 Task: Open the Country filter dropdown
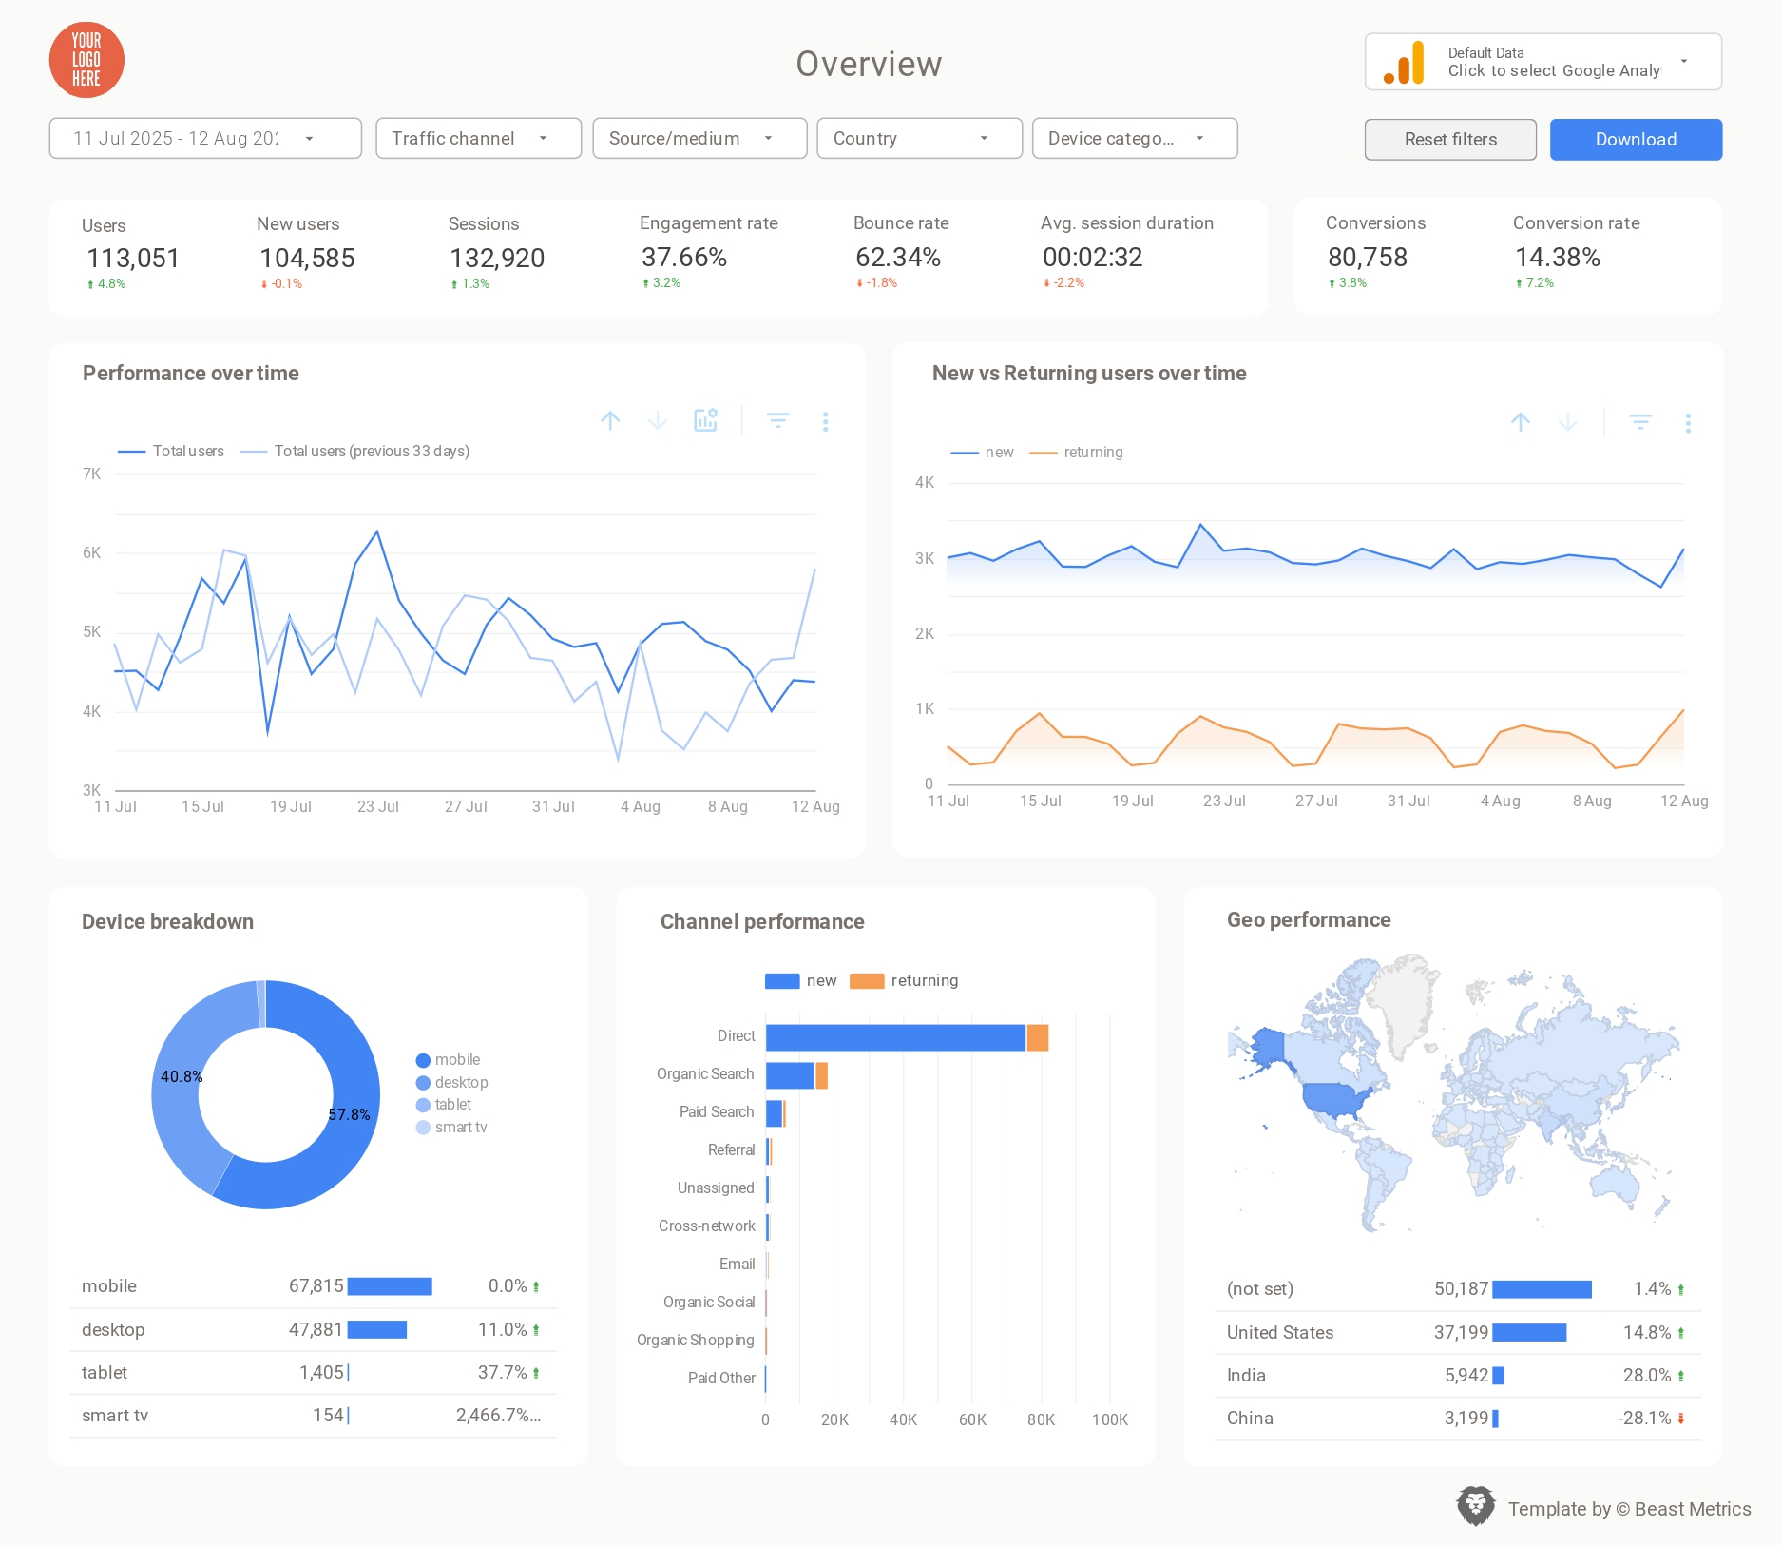919,138
